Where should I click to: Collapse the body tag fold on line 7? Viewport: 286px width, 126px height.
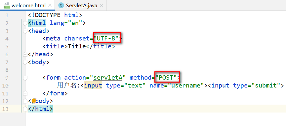point(25,62)
